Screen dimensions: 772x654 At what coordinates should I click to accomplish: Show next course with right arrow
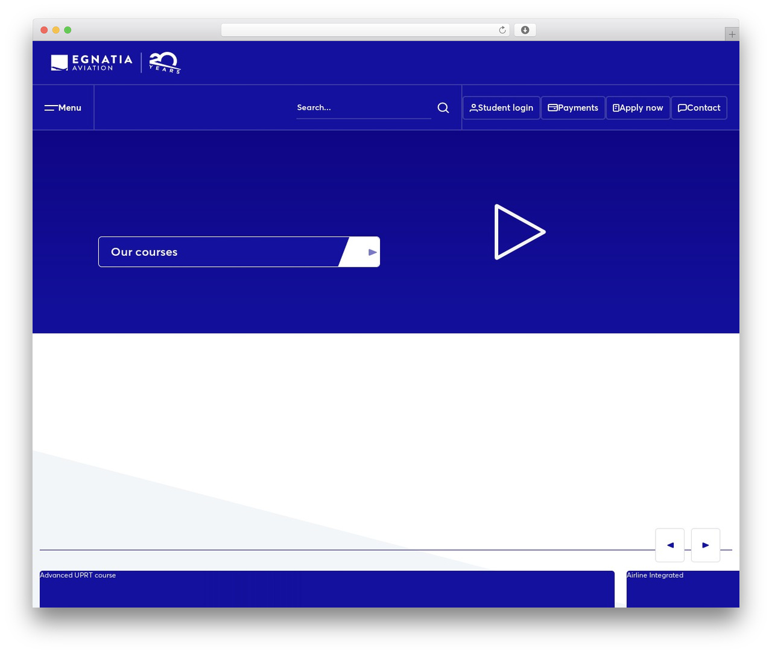(x=706, y=545)
